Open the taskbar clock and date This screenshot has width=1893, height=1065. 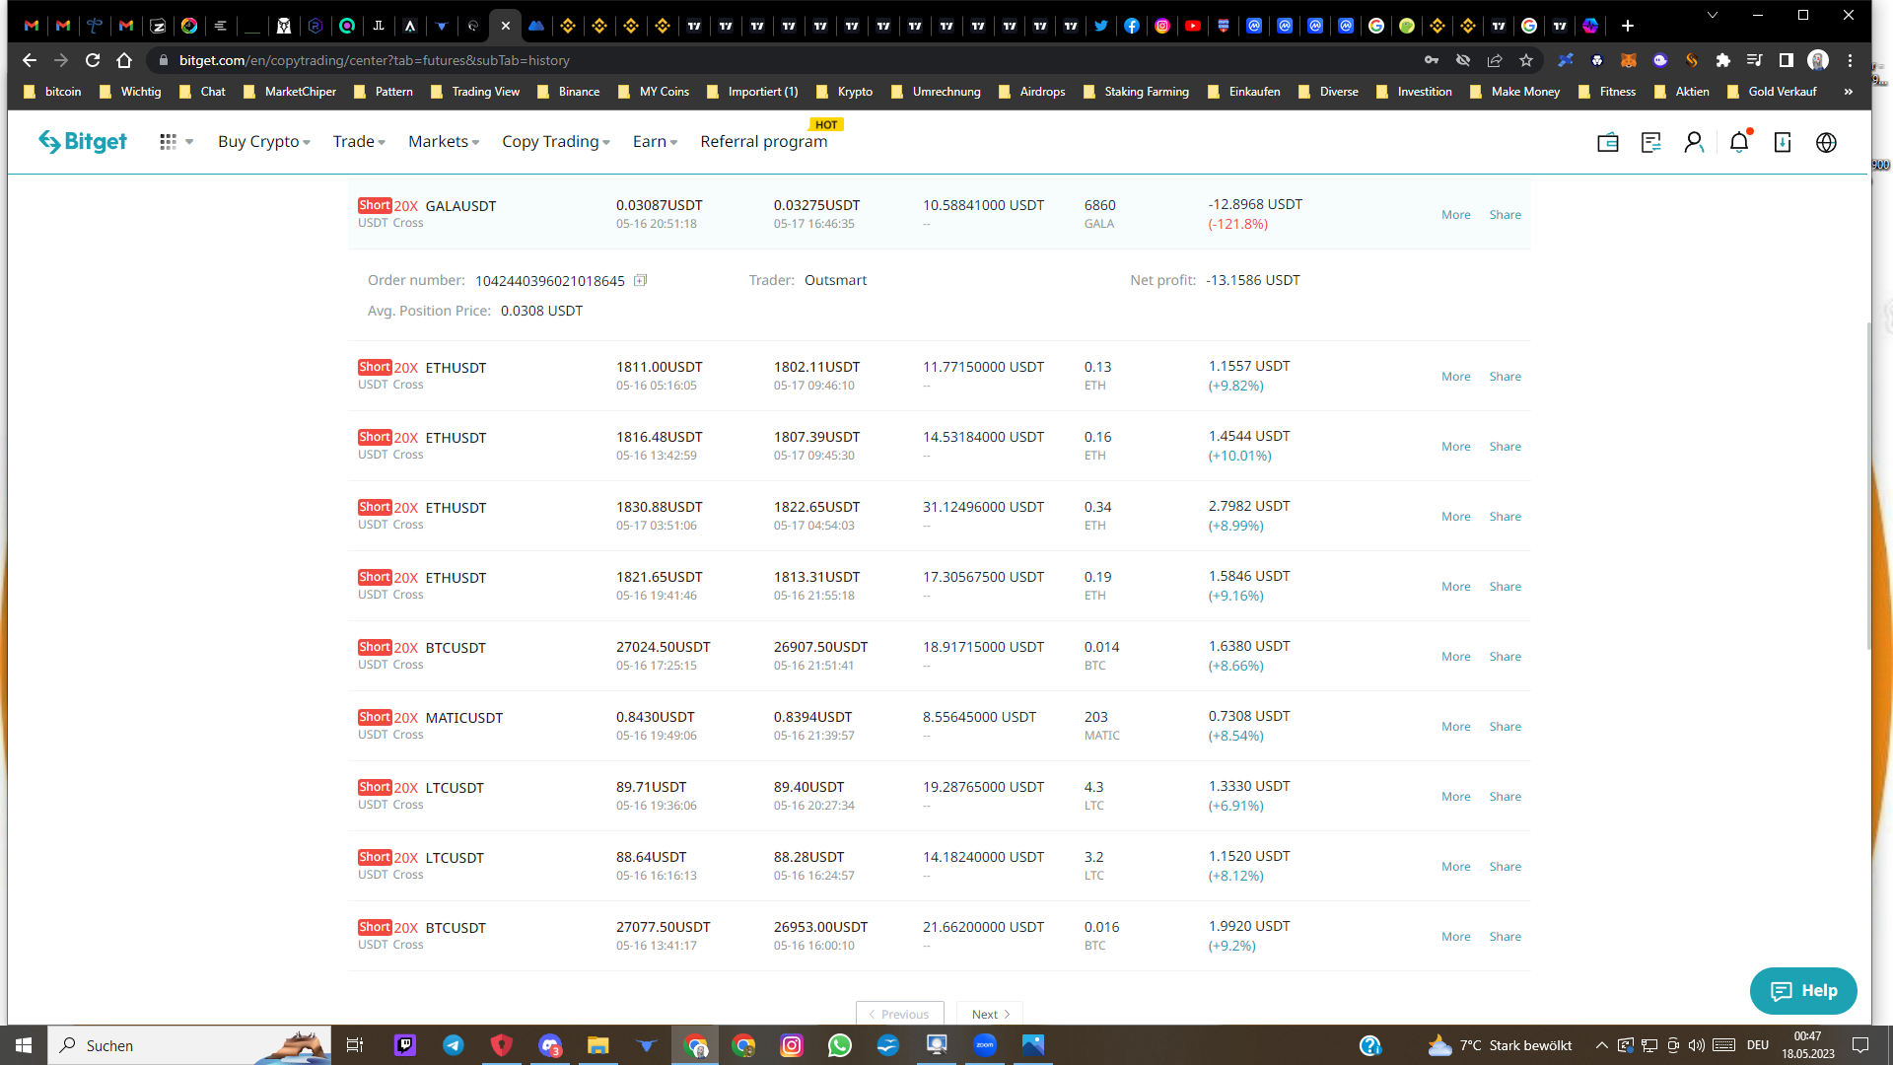1807,1045
